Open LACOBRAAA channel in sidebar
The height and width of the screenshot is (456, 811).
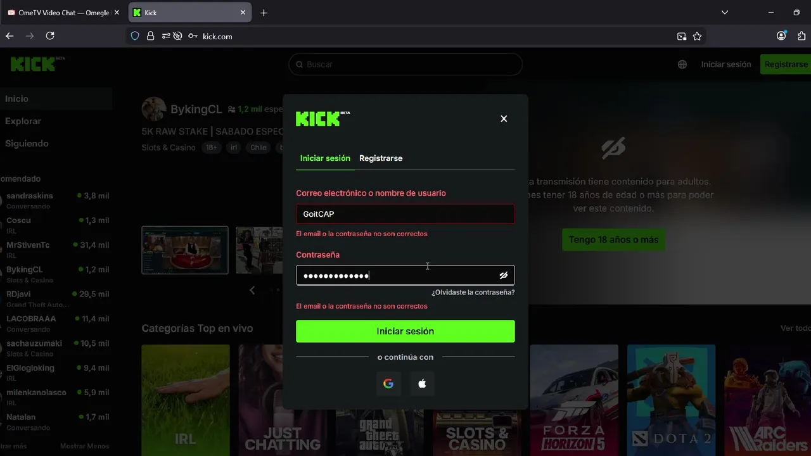coord(56,323)
